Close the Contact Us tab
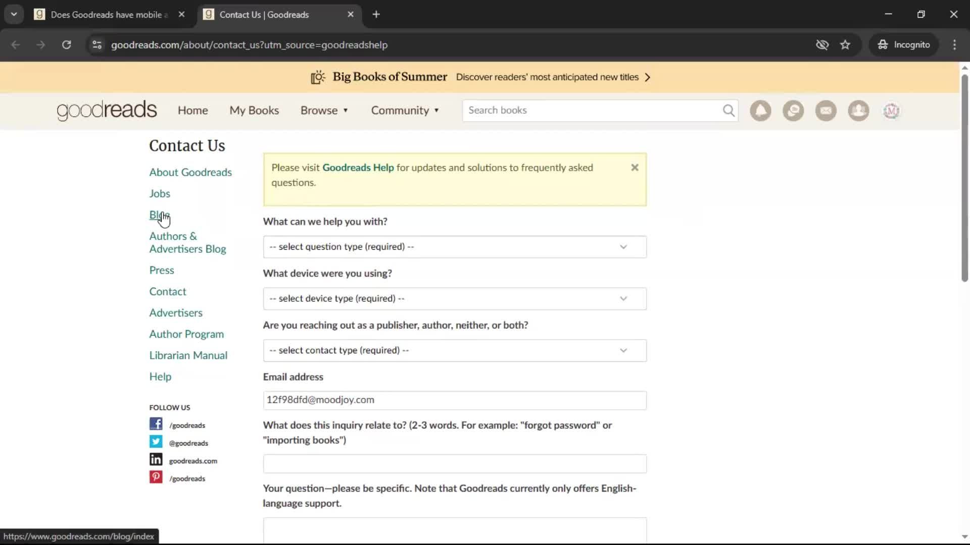970x545 pixels. [351, 15]
